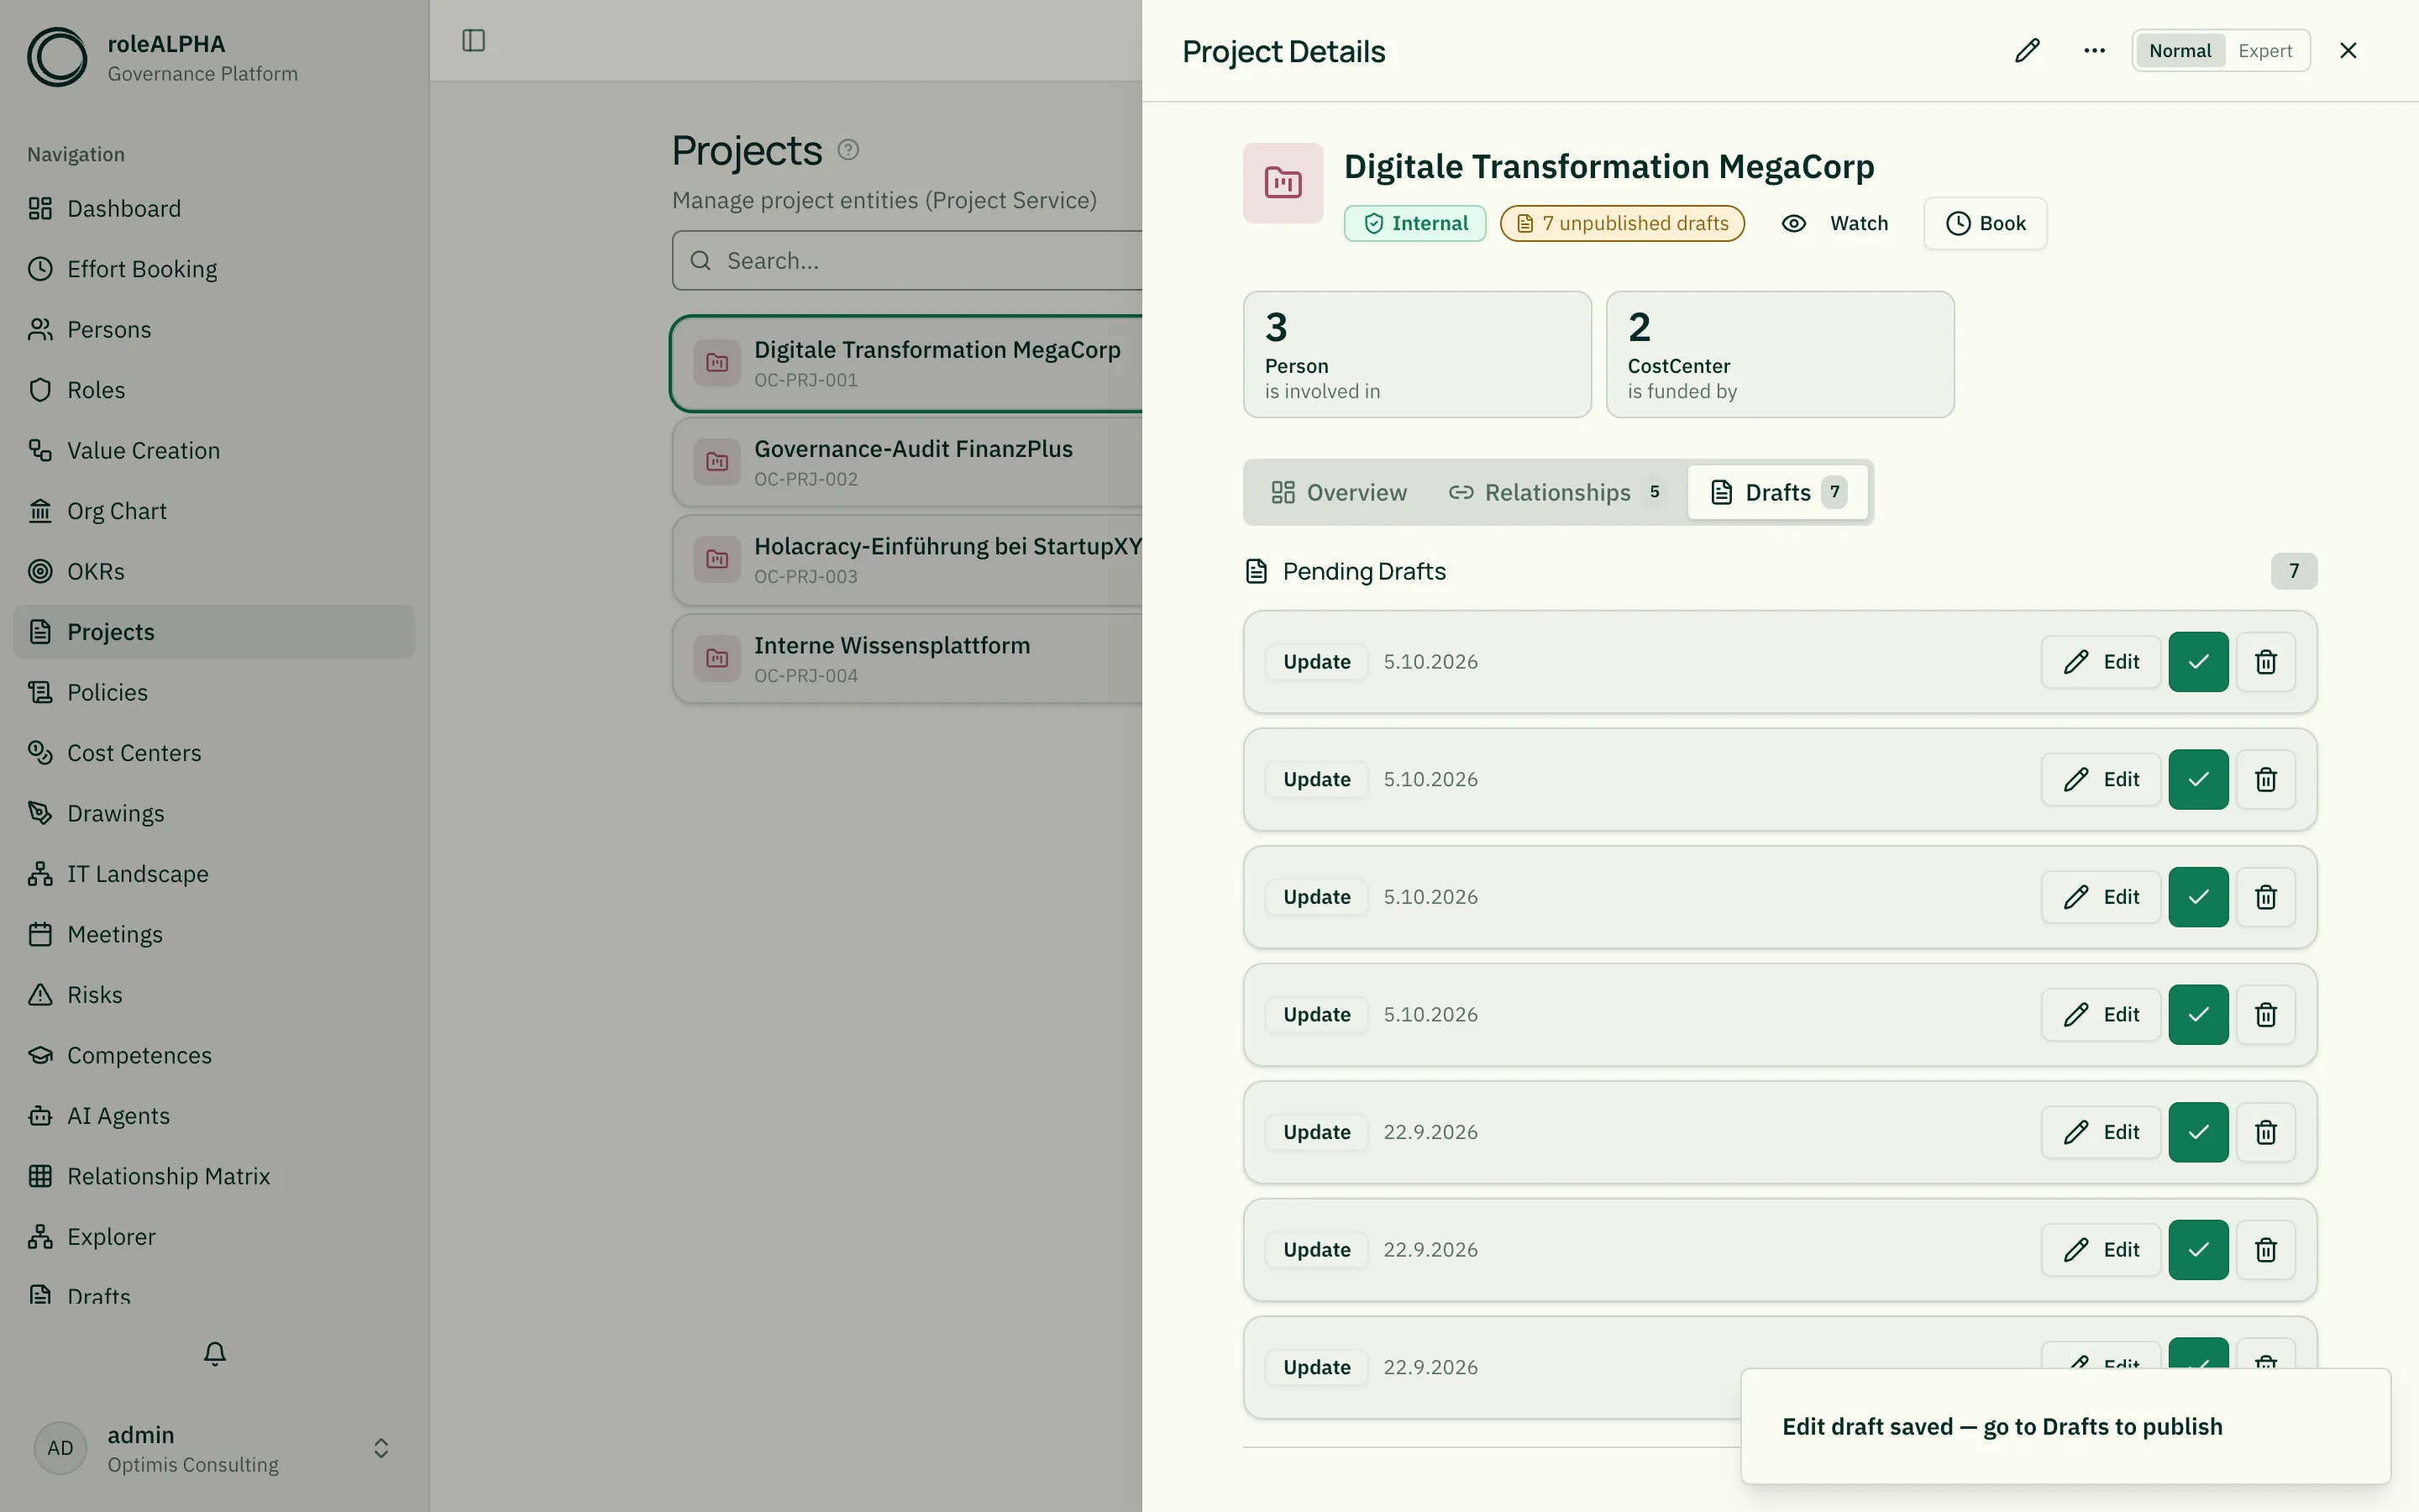The image size is (2419, 1512).
Task: Click the Book button
Action: (1984, 224)
